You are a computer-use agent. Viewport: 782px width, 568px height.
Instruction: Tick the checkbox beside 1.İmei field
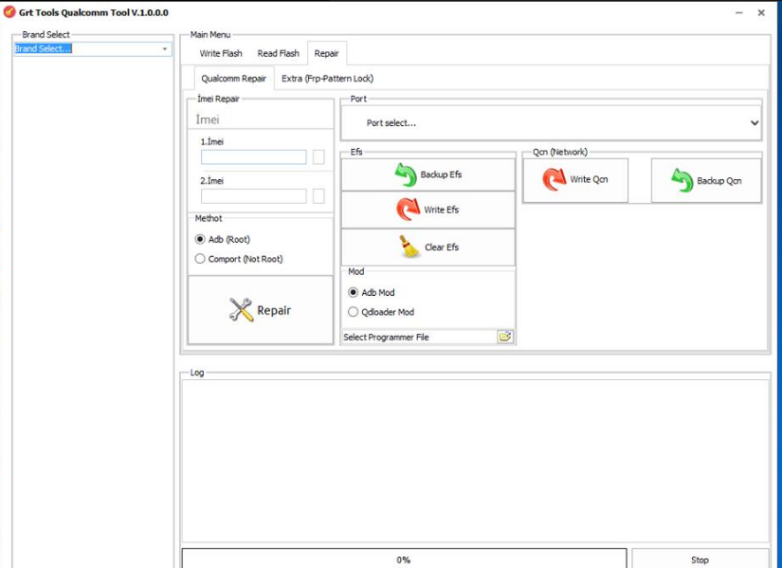pos(318,156)
